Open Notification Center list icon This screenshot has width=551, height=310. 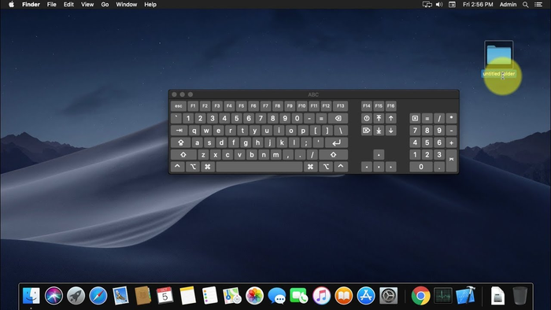click(x=538, y=5)
